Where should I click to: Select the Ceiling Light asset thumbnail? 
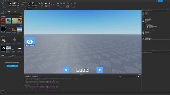(x=20, y=48)
